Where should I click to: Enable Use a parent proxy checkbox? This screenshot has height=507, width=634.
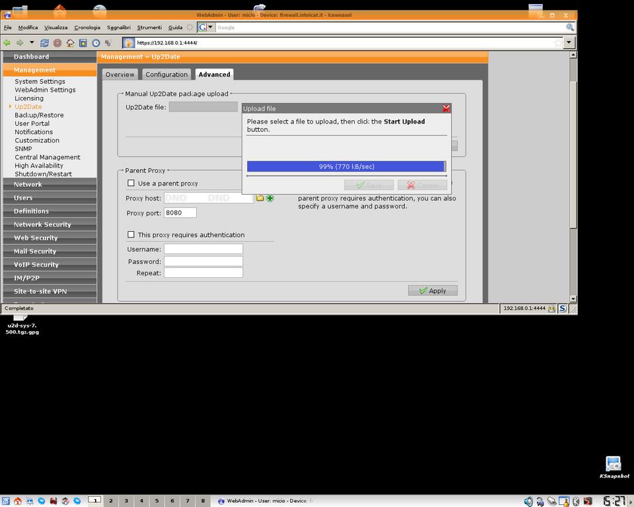point(131,184)
